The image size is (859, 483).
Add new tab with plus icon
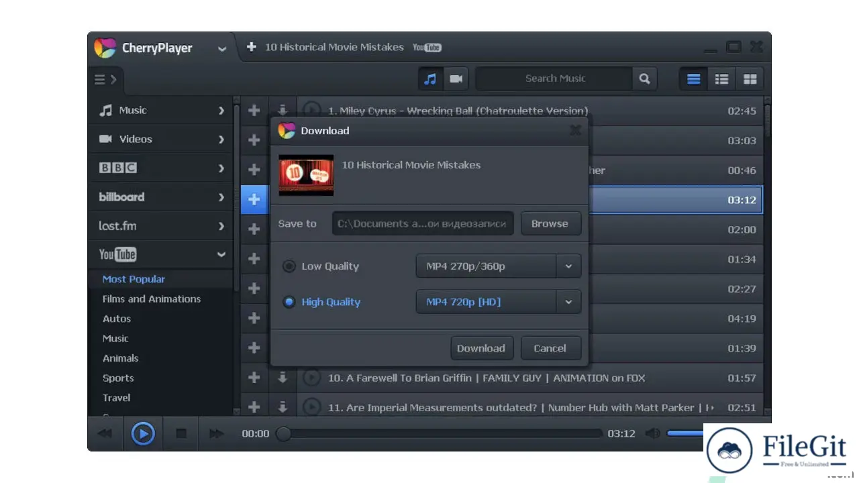(x=252, y=47)
